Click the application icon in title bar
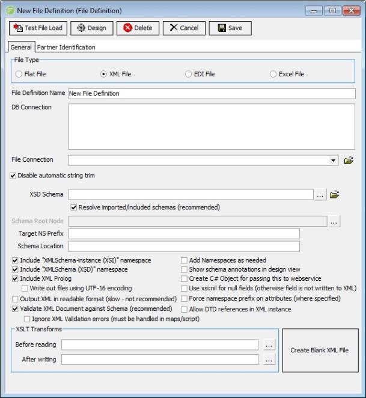The height and width of the screenshot is (398, 366). click(x=10, y=11)
